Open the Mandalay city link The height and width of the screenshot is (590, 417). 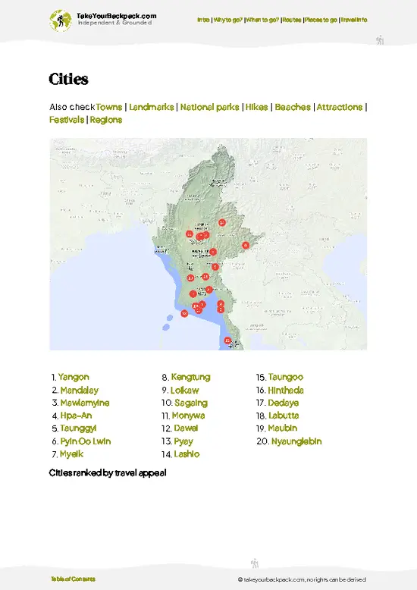80,391
